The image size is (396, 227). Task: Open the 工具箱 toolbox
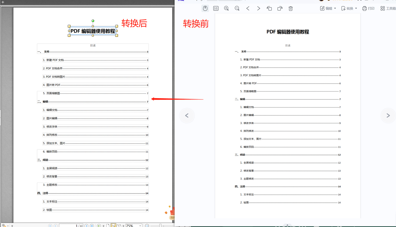(x=388, y=9)
